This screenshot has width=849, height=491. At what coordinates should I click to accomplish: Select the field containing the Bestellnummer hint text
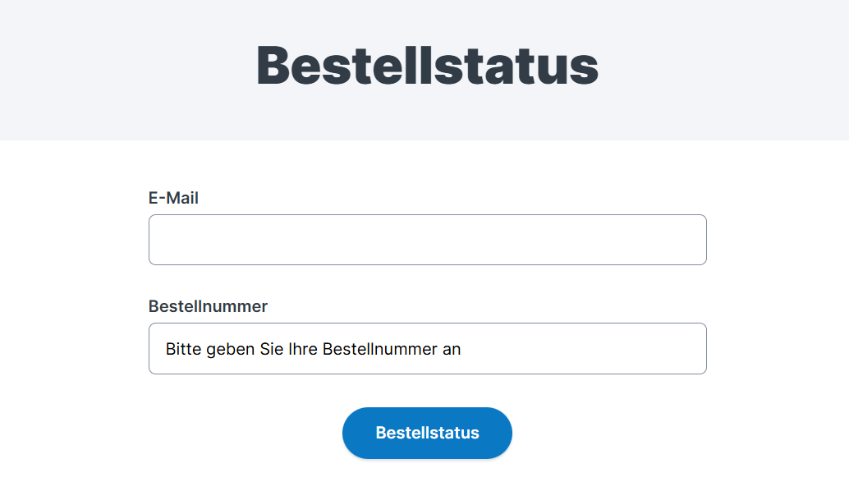point(427,348)
